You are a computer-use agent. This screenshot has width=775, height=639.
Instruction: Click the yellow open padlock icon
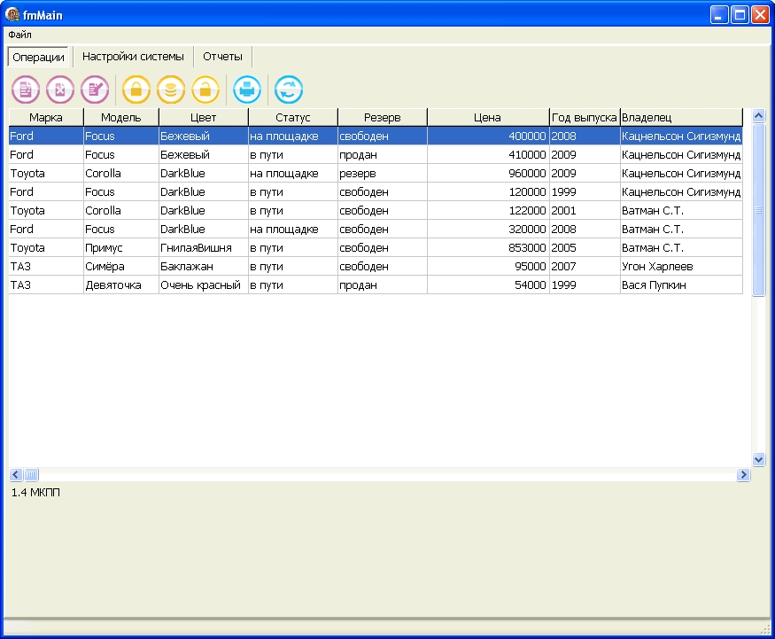[205, 90]
